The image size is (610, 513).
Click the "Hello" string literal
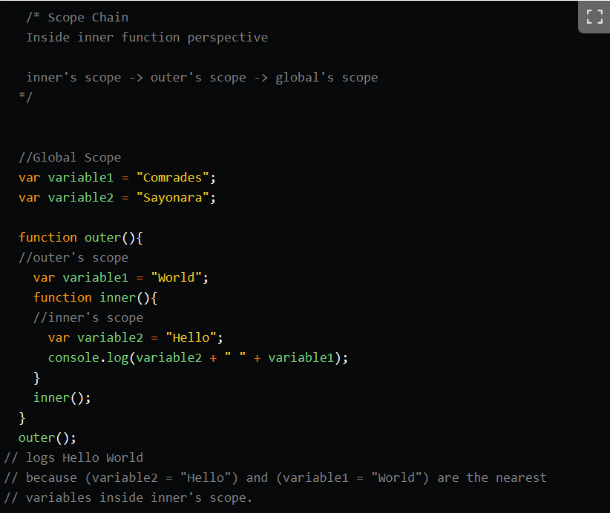pyautogui.click(x=191, y=337)
